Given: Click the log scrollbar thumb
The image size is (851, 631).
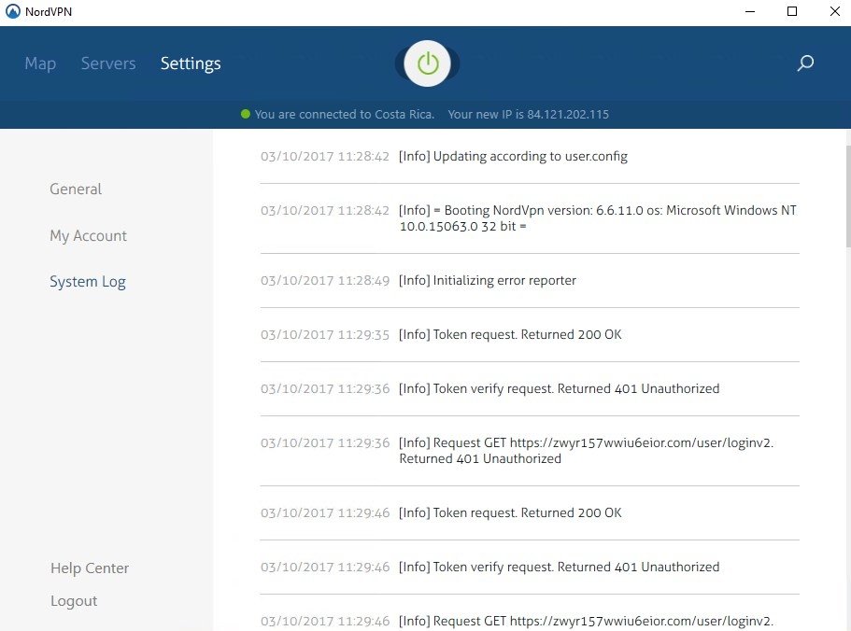Looking at the screenshot, I should [848, 196].
